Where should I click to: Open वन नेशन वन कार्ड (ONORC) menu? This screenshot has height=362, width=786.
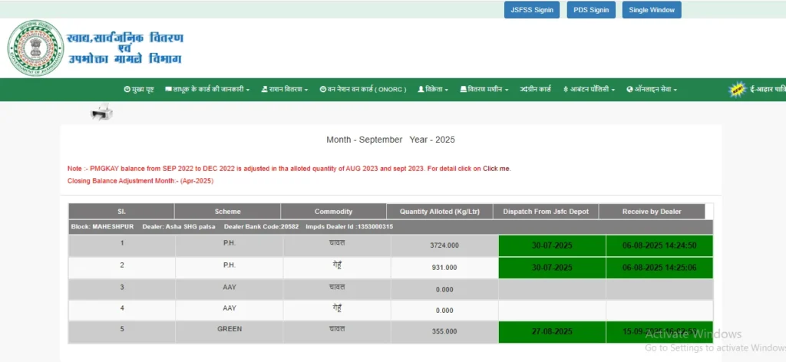[363, 90]
